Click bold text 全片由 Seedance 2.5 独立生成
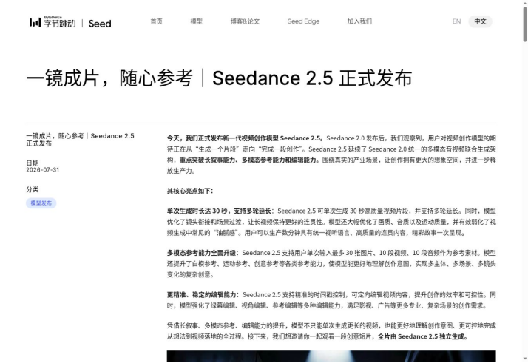The height and width of the screenshot is (363, 528). click(x=422, y=336)
